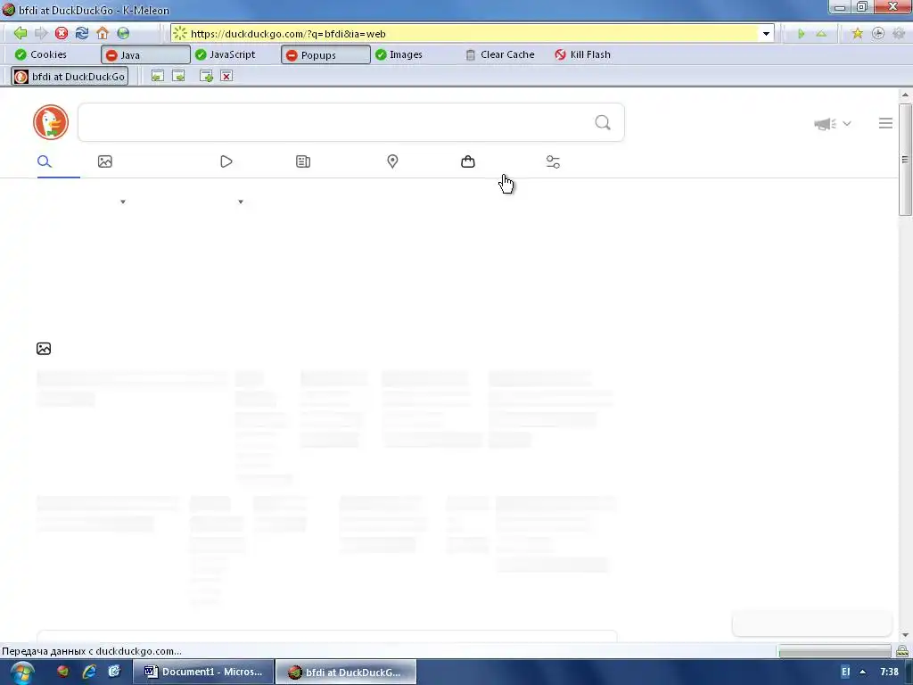Open the home page icon
Image resolution: width=913 pixels, height=685 pixels.
103,33
